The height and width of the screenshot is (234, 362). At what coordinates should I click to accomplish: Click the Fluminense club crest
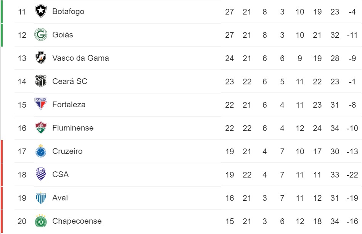pos(41,127)
